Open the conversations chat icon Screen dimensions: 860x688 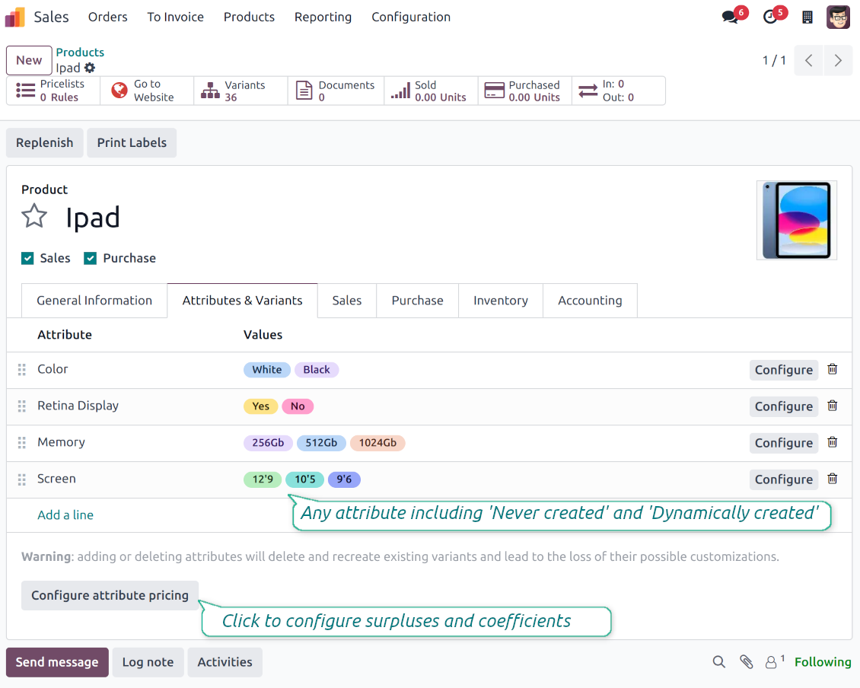[730, 17]
